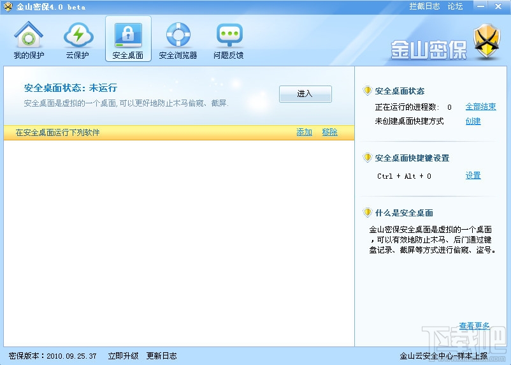Click the title bar app shield icon
The width and height of the screenshot is (511, 365).
click(8, 6)
